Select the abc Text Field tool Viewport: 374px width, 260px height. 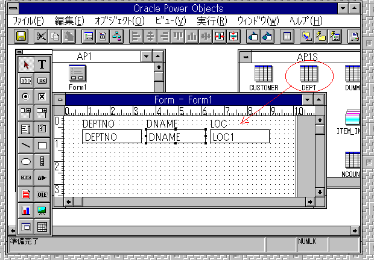click(x=26, y=81)
